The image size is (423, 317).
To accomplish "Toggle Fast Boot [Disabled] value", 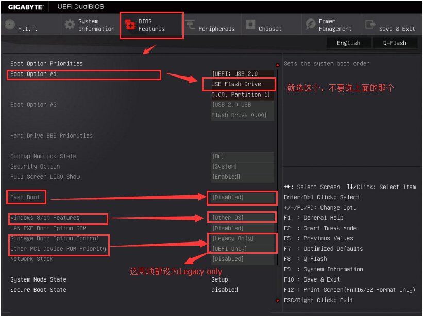I will pos(243,197).
